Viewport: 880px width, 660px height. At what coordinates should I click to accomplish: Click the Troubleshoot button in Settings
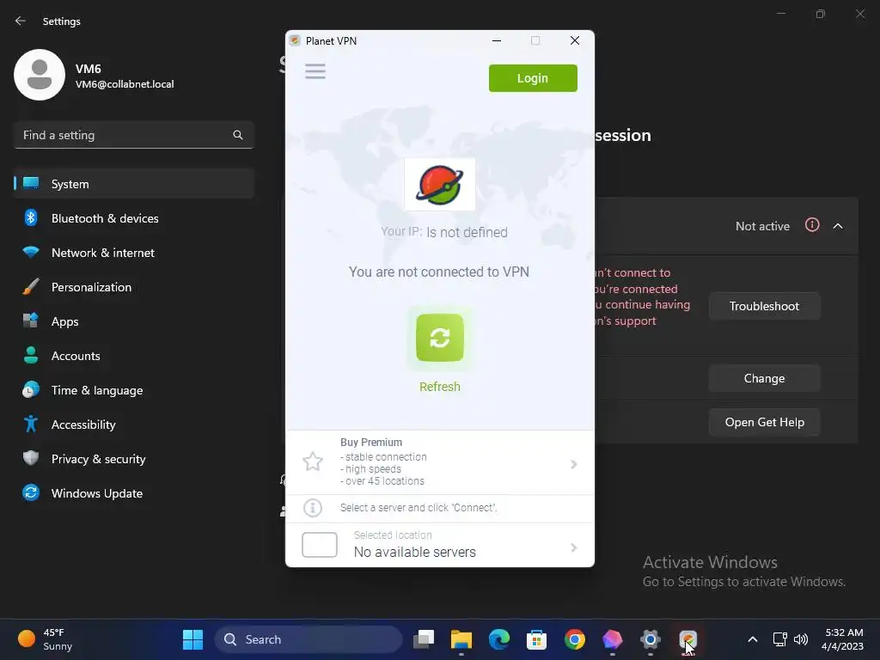click(764, 306)
